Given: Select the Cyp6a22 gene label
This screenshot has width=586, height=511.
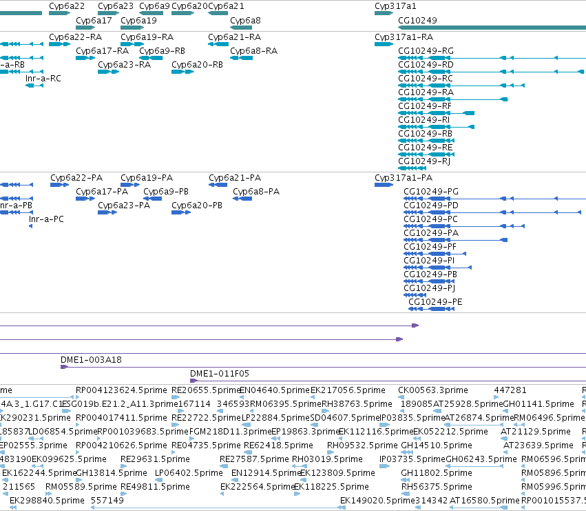Looking at the screenshot, I should point(67,6).
